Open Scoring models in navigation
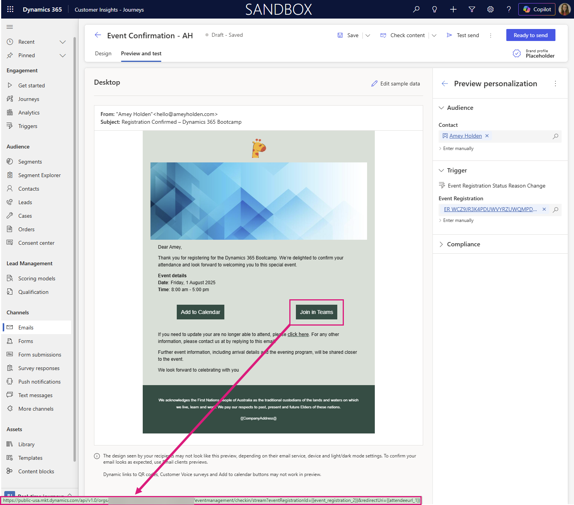The image size is (574, 505). (37, 278)
